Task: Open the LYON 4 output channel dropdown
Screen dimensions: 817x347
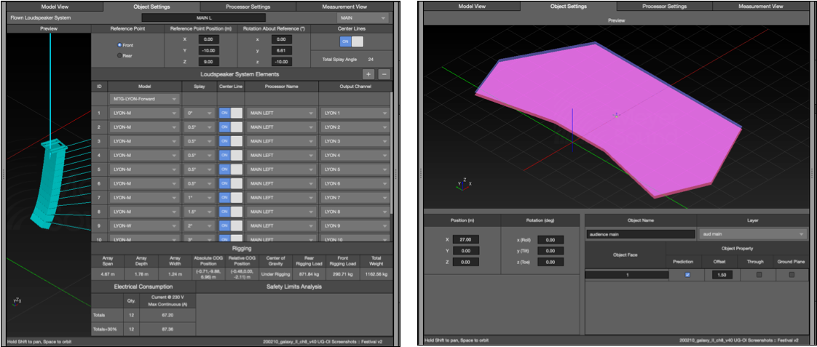Action: click(355, 155)
